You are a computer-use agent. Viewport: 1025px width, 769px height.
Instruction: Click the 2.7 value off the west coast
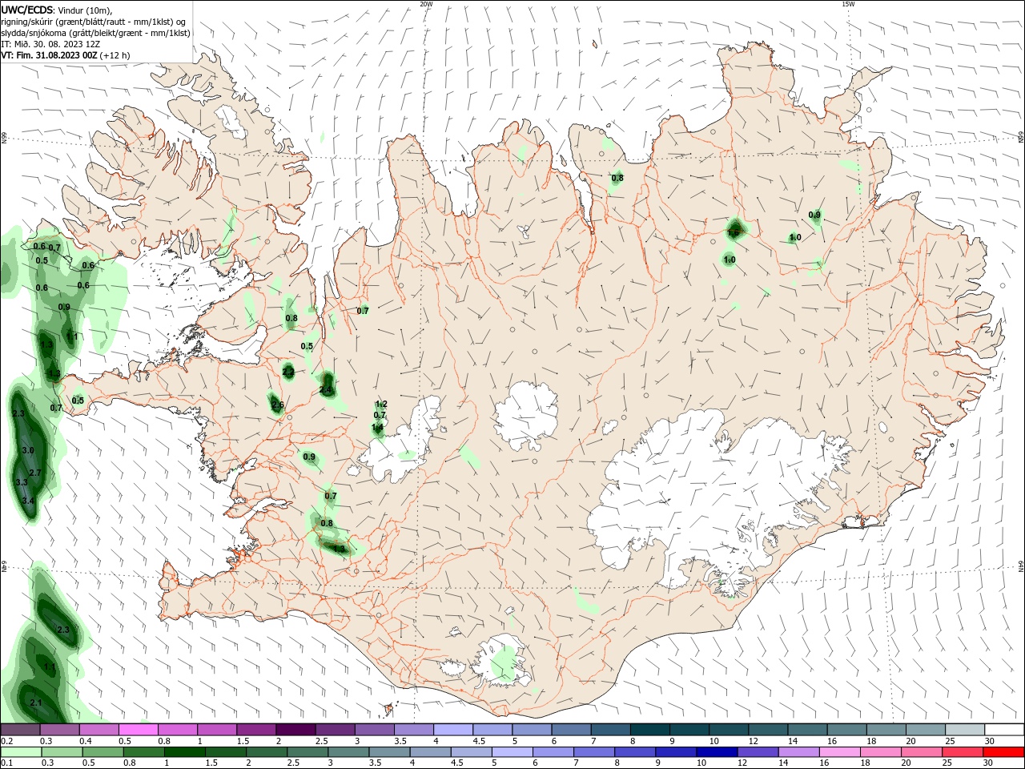(x=35, y=473)
